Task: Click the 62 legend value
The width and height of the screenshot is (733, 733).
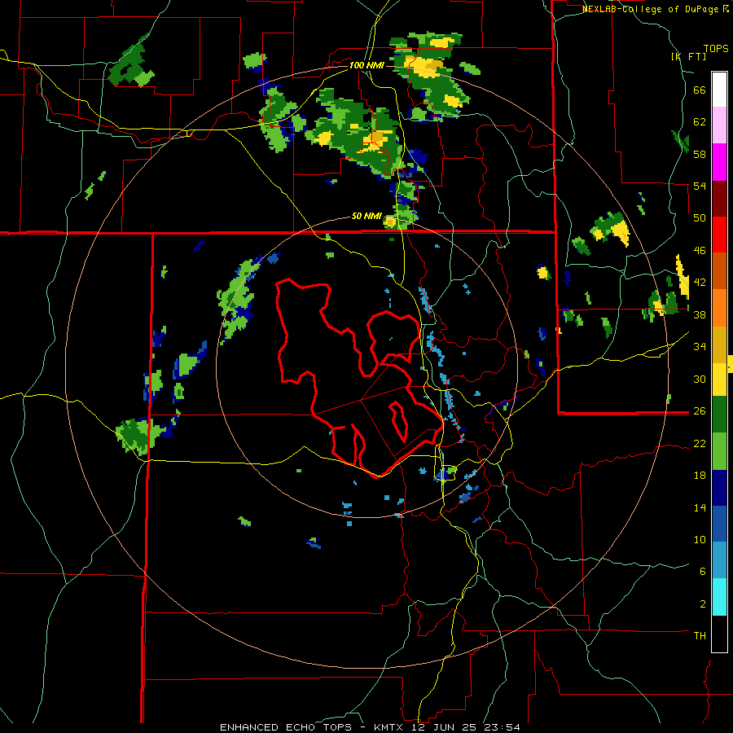Action: [700, 122]
